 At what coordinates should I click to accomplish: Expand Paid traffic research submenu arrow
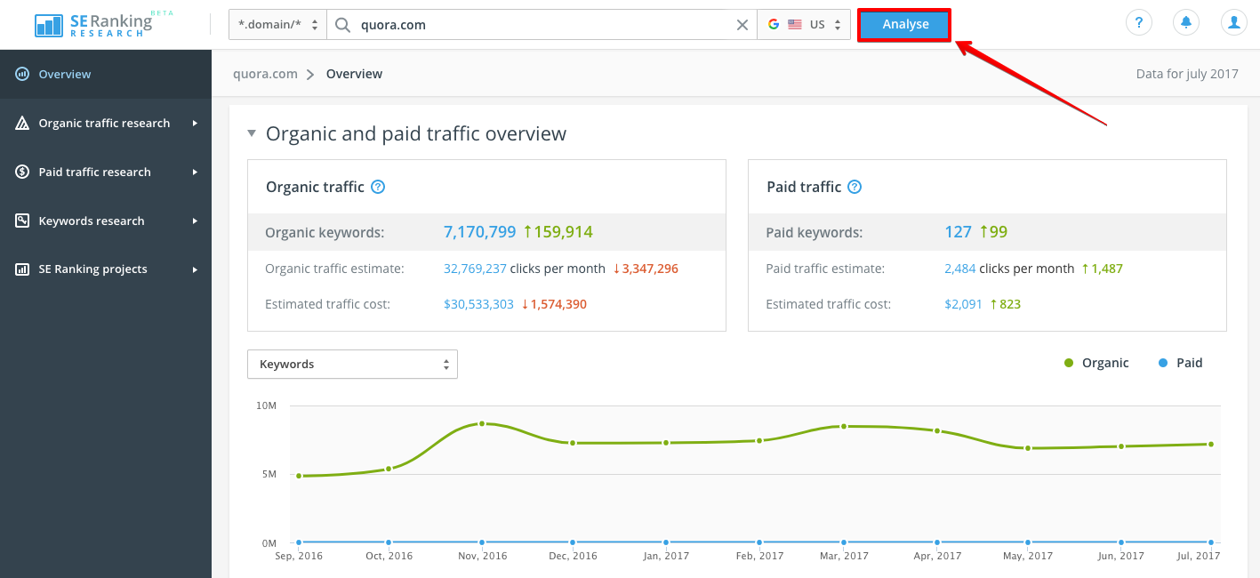tap(195, 172)
